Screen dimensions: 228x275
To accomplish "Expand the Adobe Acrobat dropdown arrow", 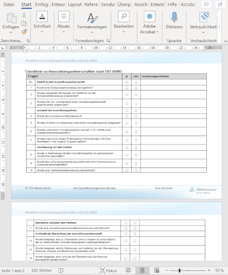I will (x=157, y=32).
